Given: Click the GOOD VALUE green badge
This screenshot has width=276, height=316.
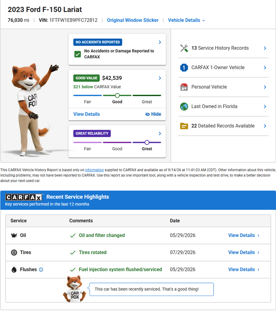Looking at the screenshot, I should tap(86, 78).
